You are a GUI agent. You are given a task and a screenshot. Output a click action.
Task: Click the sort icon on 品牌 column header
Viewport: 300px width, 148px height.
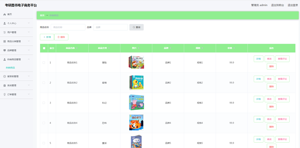click(171, 48)
